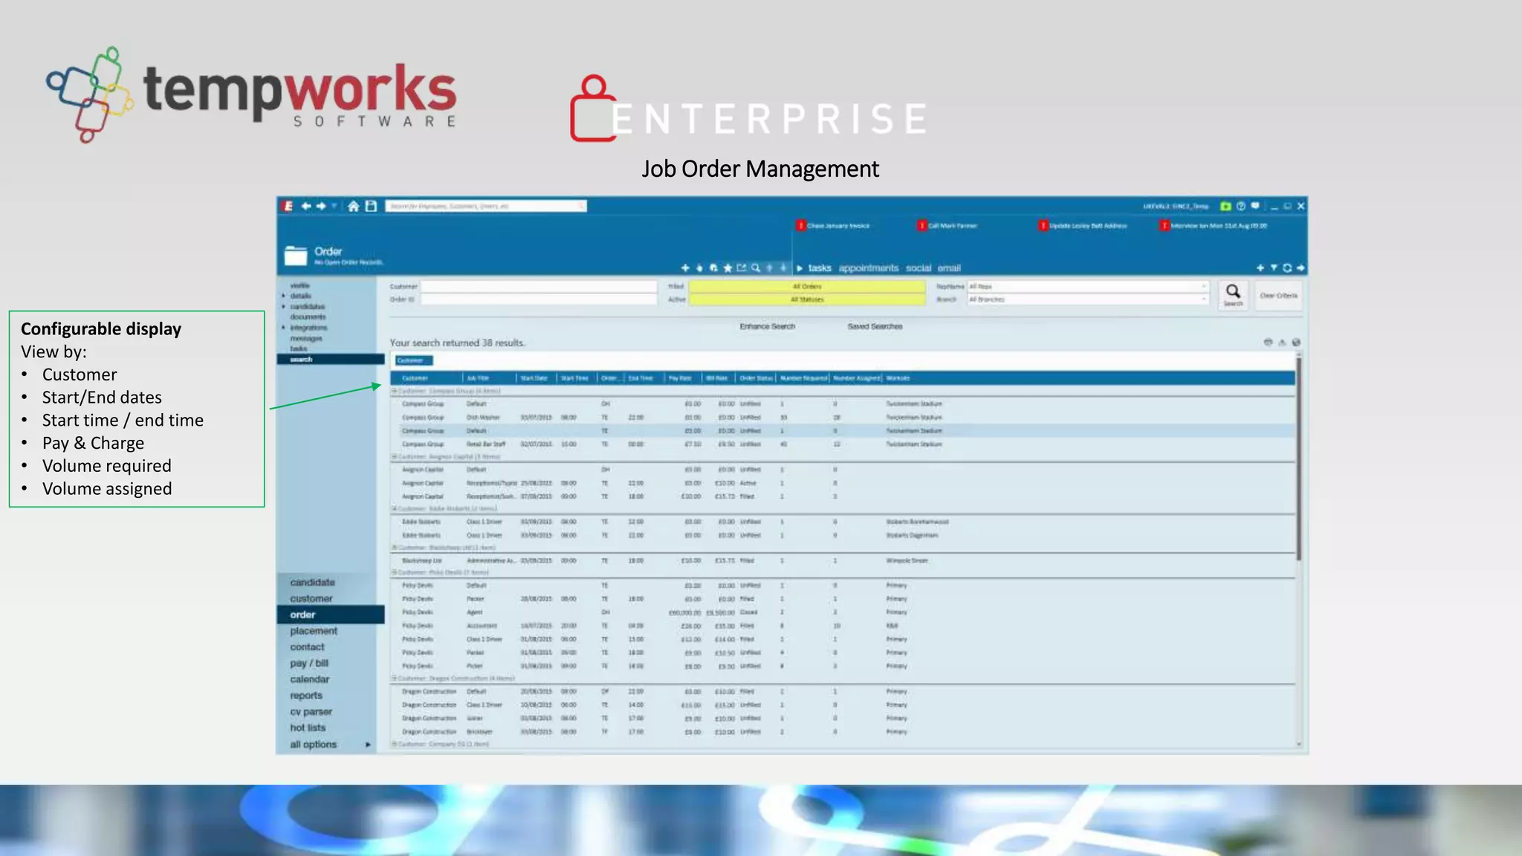Viewport: 1522px width, 856px height.
Task: Go forward with the right arrow icon
Action: click(x=321, y=206)
